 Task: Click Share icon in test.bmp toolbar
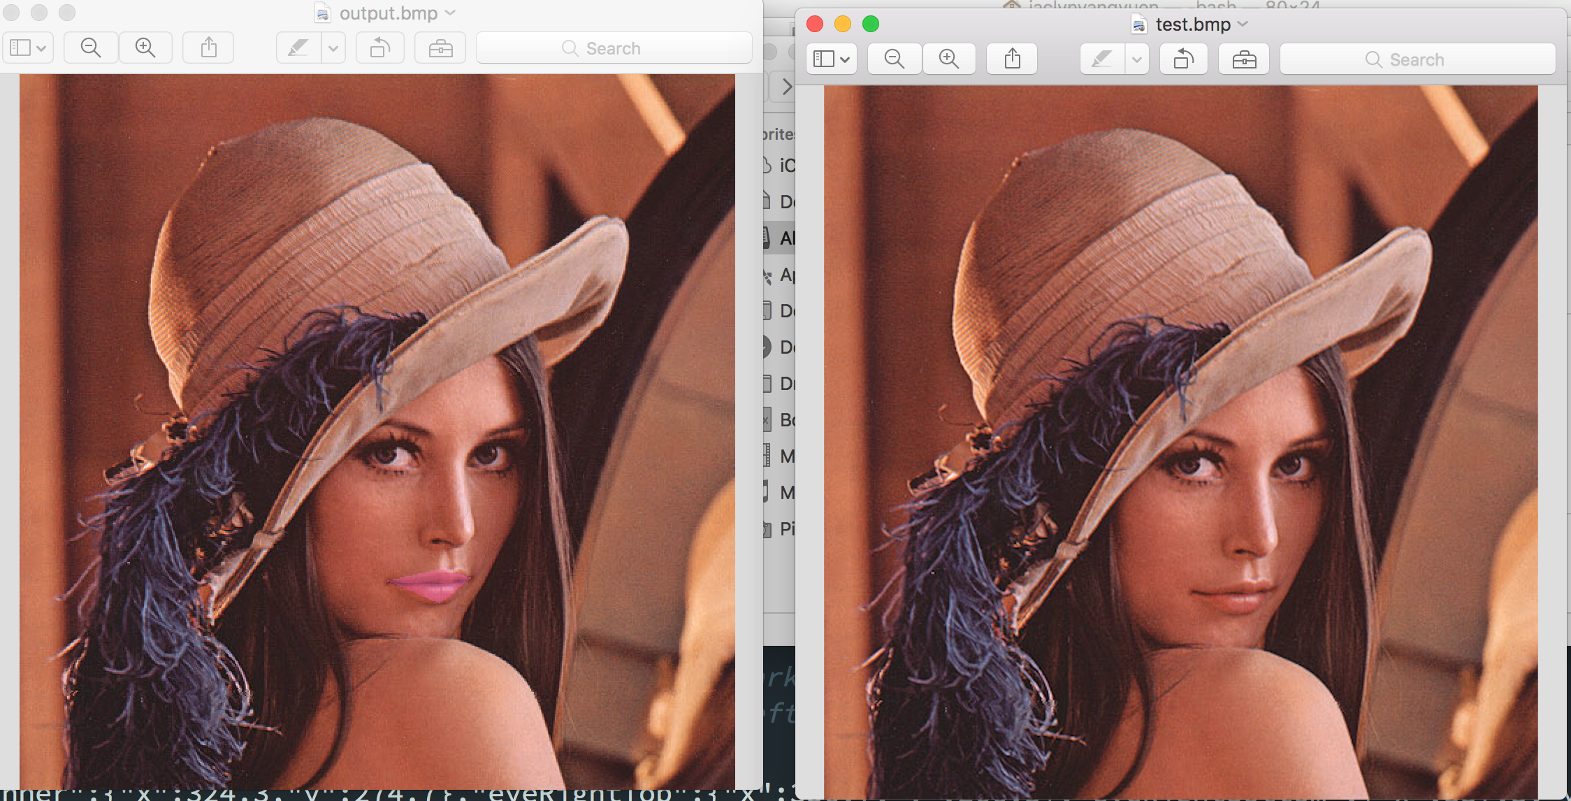(1012, 59)
